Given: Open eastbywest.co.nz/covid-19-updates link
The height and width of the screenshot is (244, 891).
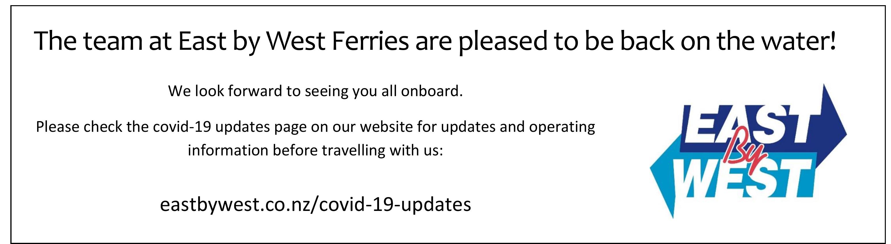Looking at the screenshot, I should [315, 205].
